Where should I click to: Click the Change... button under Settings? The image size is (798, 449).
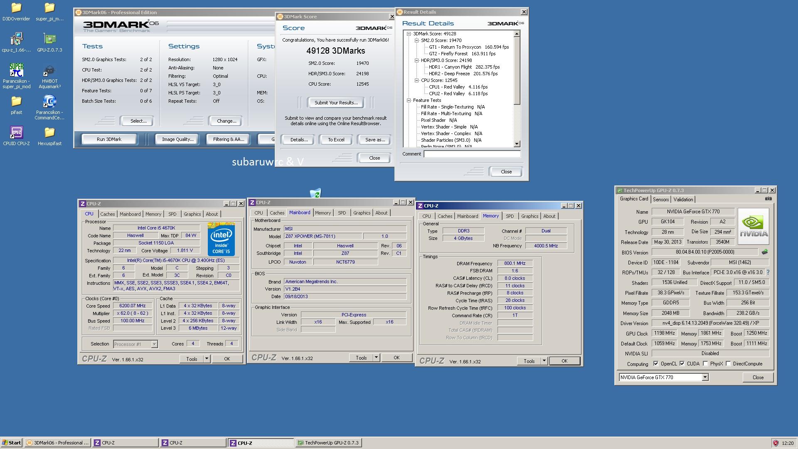coord(227,121)
